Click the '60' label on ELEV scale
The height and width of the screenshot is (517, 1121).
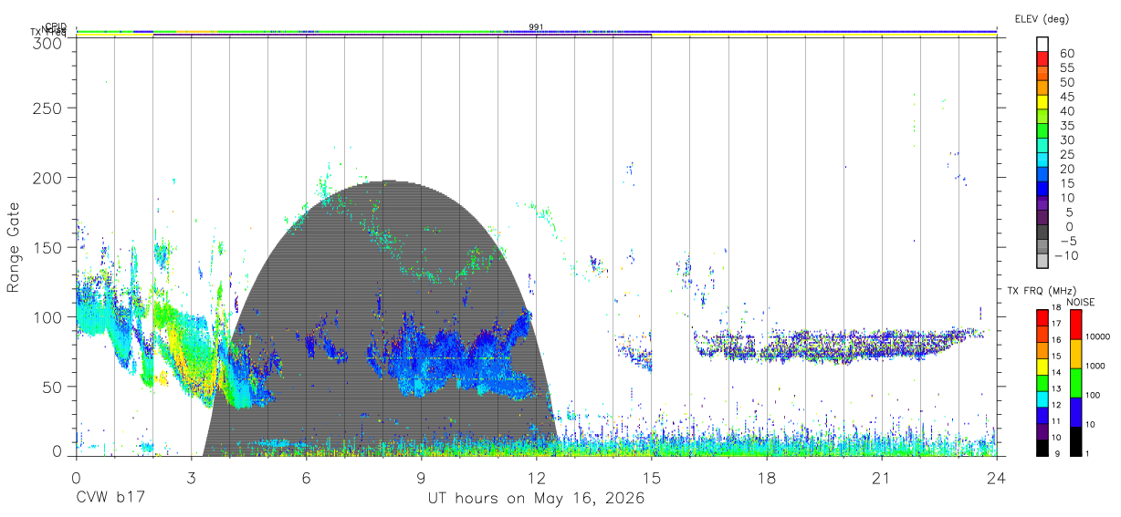tap(1067, 54)
